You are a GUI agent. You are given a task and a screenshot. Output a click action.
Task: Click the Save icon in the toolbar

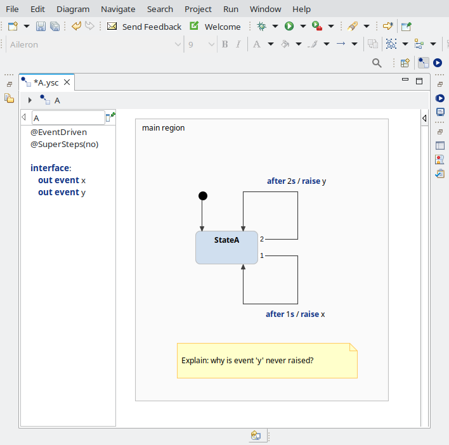[x=41, y=27]
